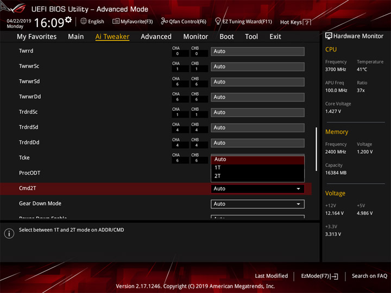The image size is (391, 293).
Task: Open MyFavorite(F3) list icon
Action: click(116, 21)
